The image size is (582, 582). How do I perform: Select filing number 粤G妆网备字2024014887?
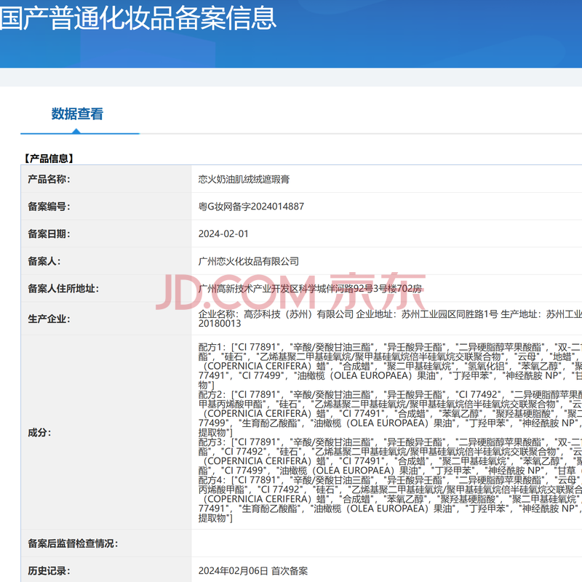(251, 207)
